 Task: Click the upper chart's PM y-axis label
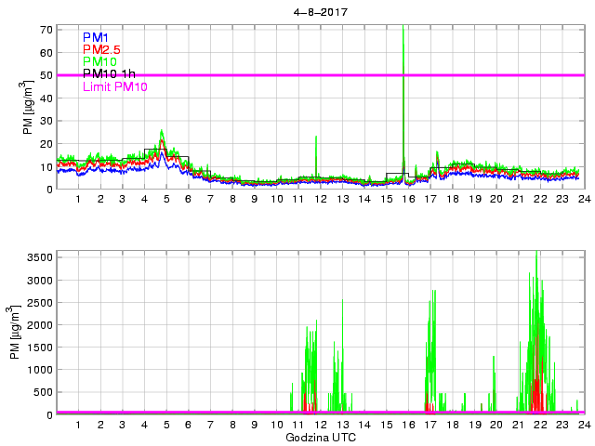[x=29, y=108]
